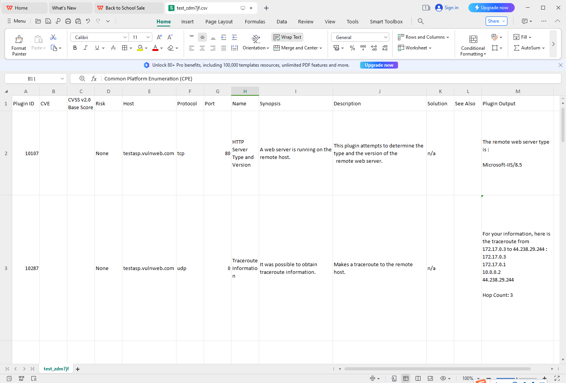
Task: Open the Formulas tab
Action: point(255,21)
